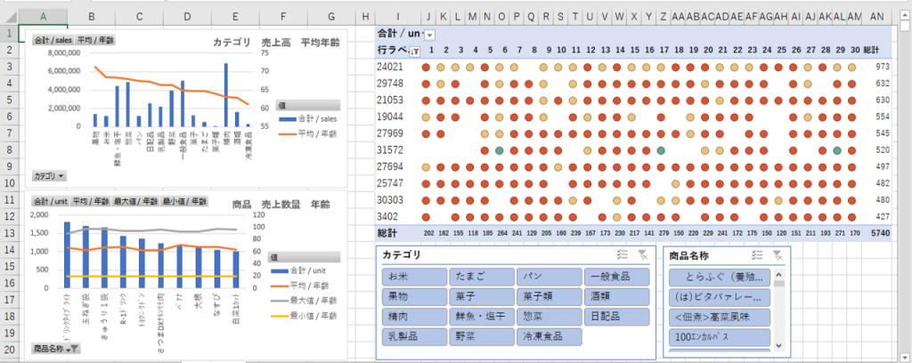Click the column total 264 for day 6

(x=501, y=233)
